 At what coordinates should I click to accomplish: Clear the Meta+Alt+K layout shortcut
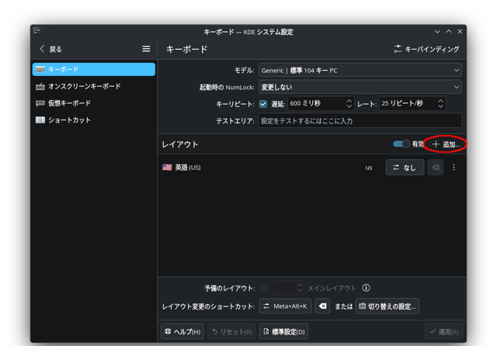[323, 306]
